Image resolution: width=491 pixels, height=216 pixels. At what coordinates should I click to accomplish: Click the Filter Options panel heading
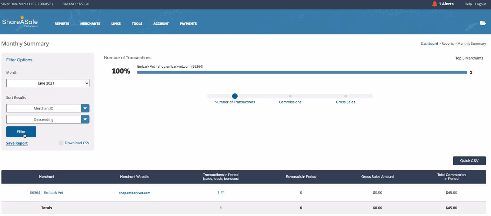19,60
